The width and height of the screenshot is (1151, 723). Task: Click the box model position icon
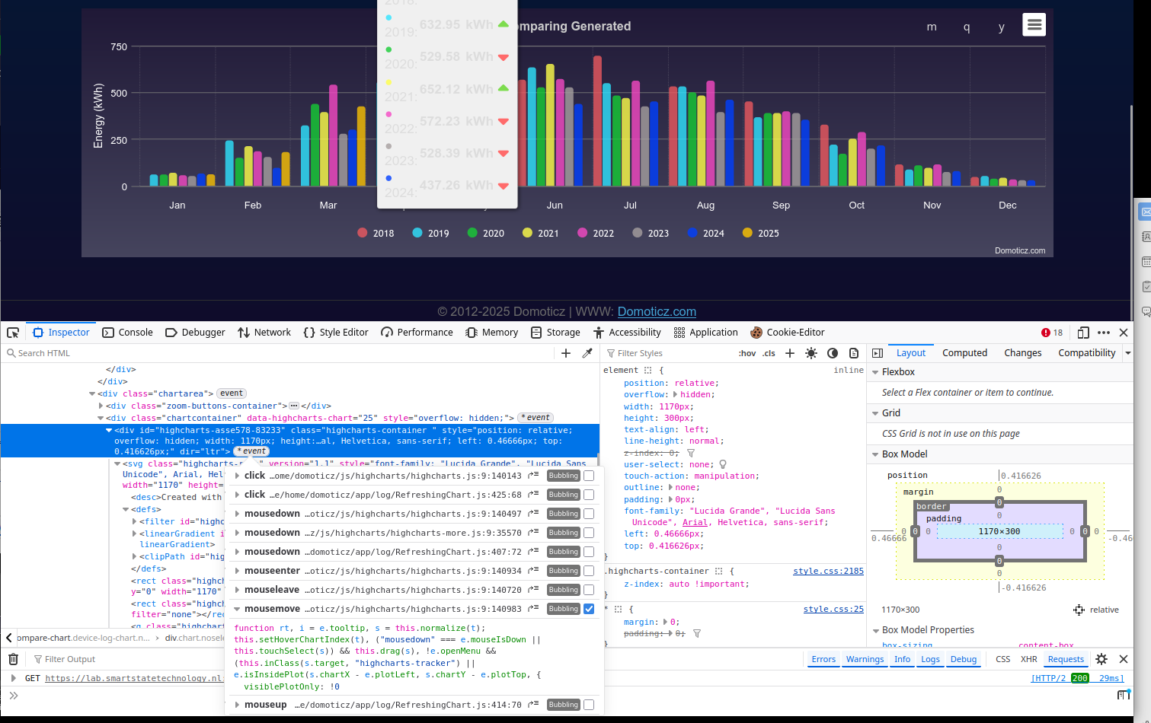(1079, 610)
